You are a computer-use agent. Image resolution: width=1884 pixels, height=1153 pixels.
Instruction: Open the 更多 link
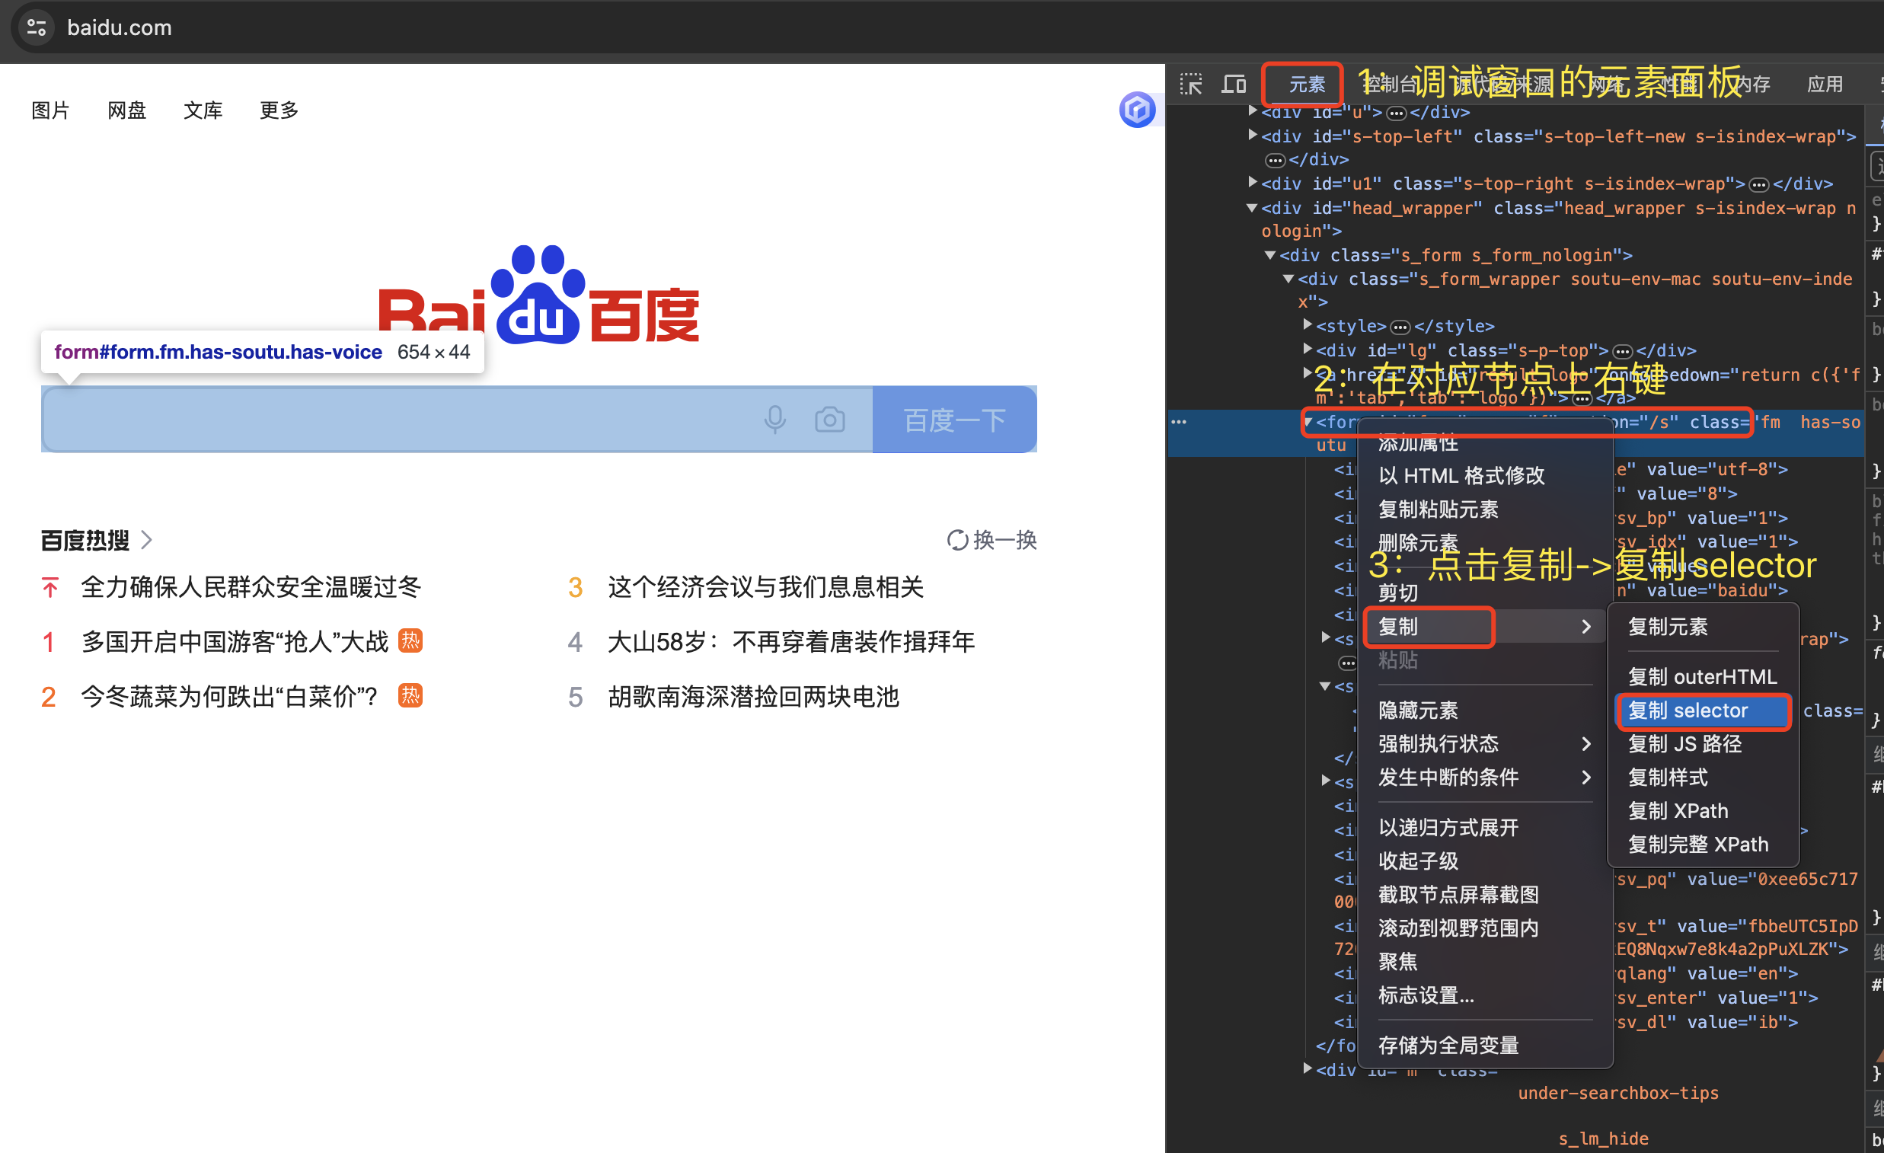tap(279, 111)
